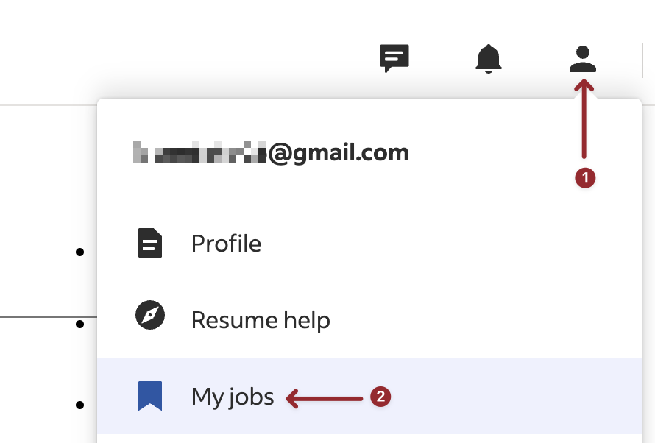Click the notifications bell icon
The image size is (655, 443).
pyautogui.click(x=489, y=58)
